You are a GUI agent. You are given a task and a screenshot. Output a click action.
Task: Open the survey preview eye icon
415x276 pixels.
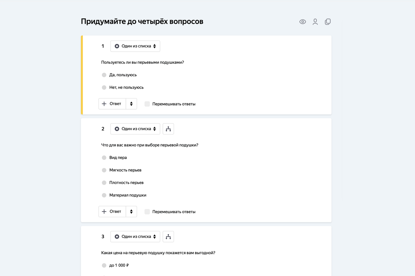pos(303,21)
